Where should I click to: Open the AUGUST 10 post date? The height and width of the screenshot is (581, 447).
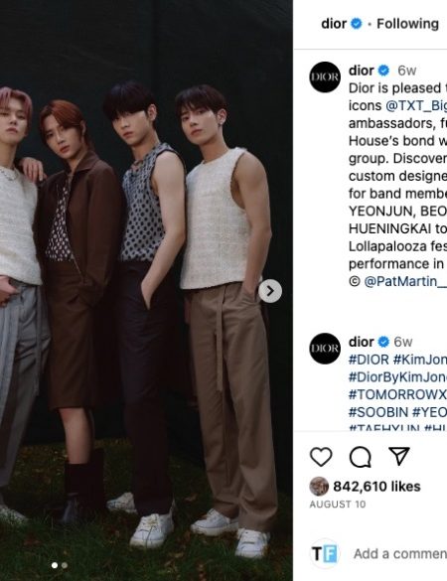pyautogui.click(x=338, y=505)
